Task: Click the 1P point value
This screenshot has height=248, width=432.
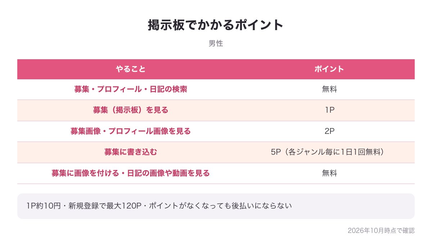Action: tap(329, 111)
